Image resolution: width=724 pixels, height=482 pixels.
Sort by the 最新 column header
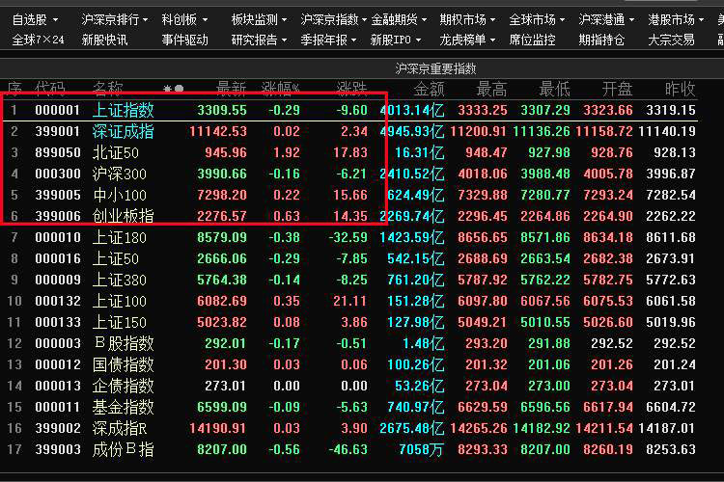[231, 88]
